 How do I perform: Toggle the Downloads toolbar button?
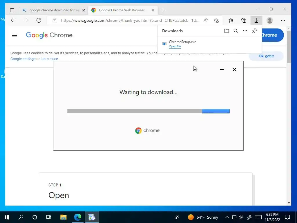(256, 20)
